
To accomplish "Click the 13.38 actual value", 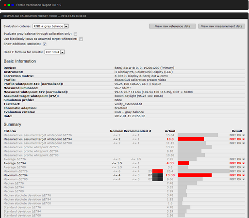I will (x=170, y=175).
